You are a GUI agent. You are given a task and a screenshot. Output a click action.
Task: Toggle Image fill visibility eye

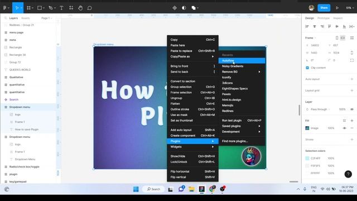tap(344, 128)
